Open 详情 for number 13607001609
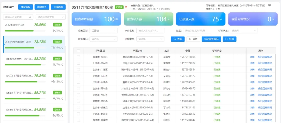 click(252, 101)
